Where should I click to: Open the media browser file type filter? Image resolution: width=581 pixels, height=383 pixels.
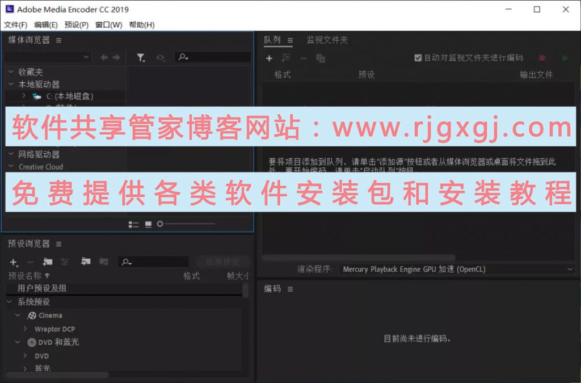[x=141, y=57]
